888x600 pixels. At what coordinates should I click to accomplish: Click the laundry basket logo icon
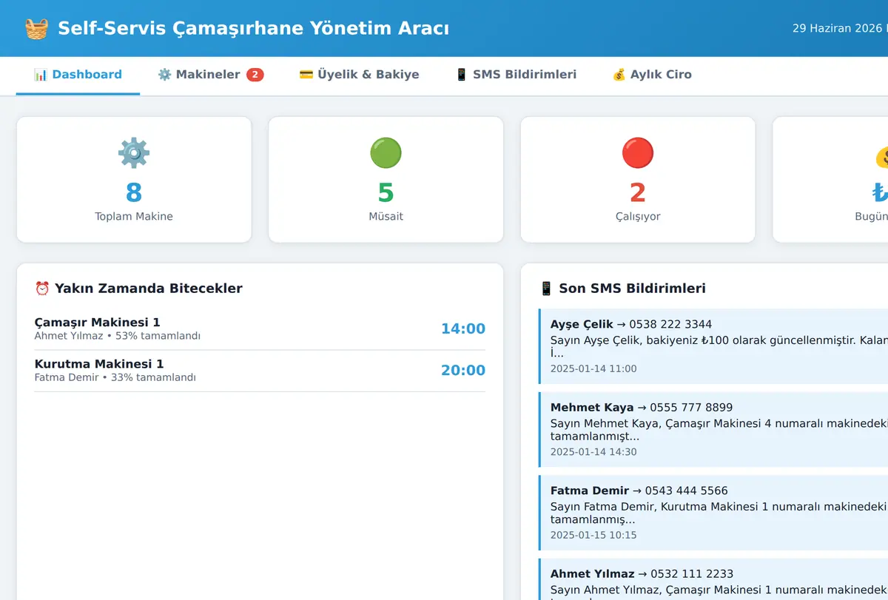click(36, 28)
